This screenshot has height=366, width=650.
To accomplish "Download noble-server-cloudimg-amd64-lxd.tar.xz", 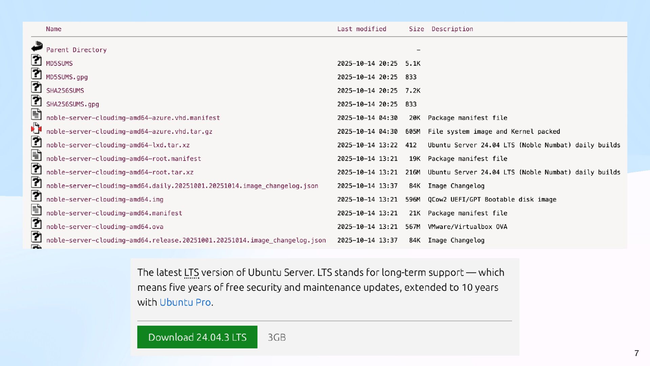I will coord(118,145).
